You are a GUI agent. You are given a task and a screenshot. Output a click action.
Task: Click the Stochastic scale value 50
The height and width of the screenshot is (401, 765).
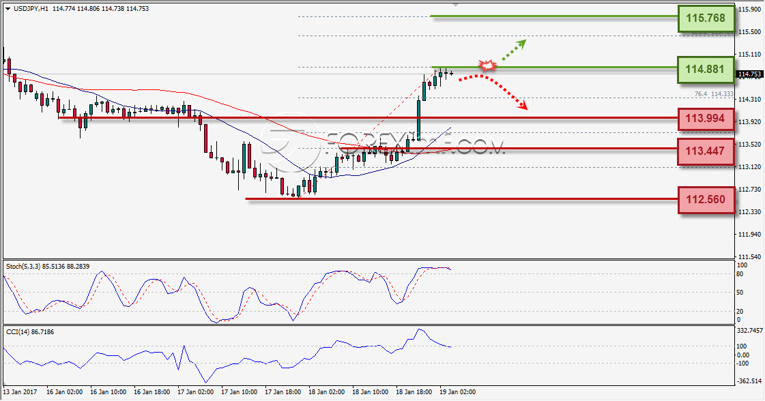tap(740, 293)
